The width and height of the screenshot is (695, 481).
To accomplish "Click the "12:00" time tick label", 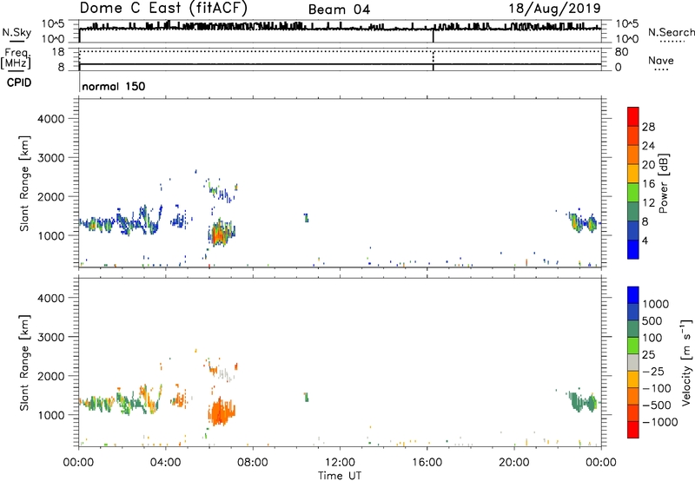I will 340,463.
